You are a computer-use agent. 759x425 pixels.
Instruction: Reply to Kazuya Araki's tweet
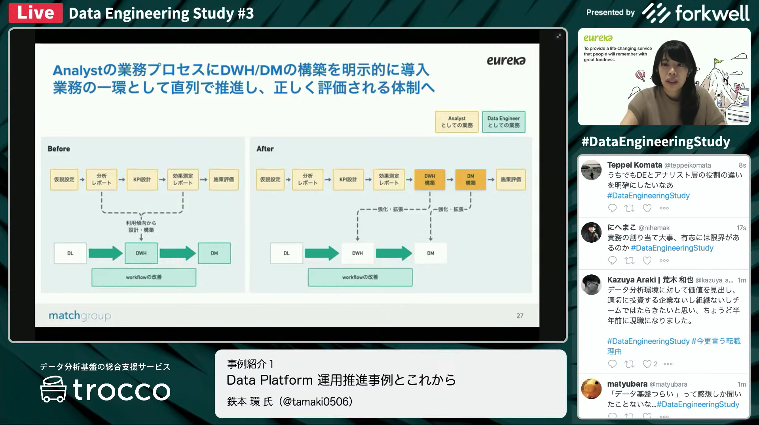[612, 364]
